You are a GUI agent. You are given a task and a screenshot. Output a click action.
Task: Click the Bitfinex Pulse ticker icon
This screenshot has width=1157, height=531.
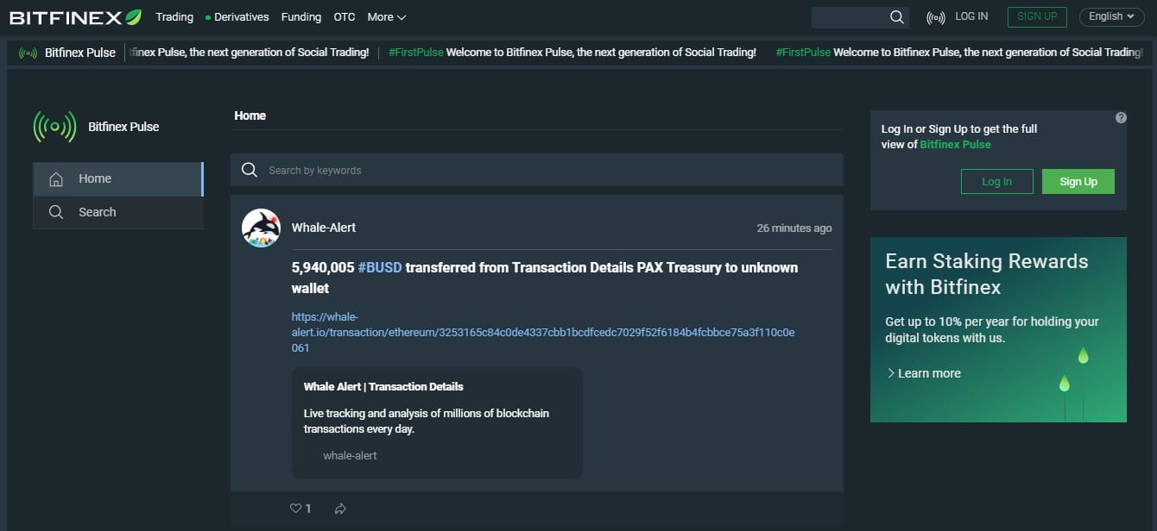(28, 53)
